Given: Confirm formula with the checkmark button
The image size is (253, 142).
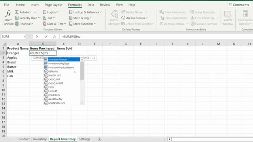Looking at the screenshot, I should tap(46, 37).
